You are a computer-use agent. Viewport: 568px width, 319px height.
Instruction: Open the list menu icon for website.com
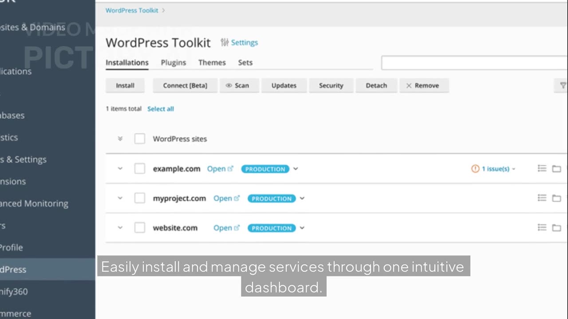(542, 228)
